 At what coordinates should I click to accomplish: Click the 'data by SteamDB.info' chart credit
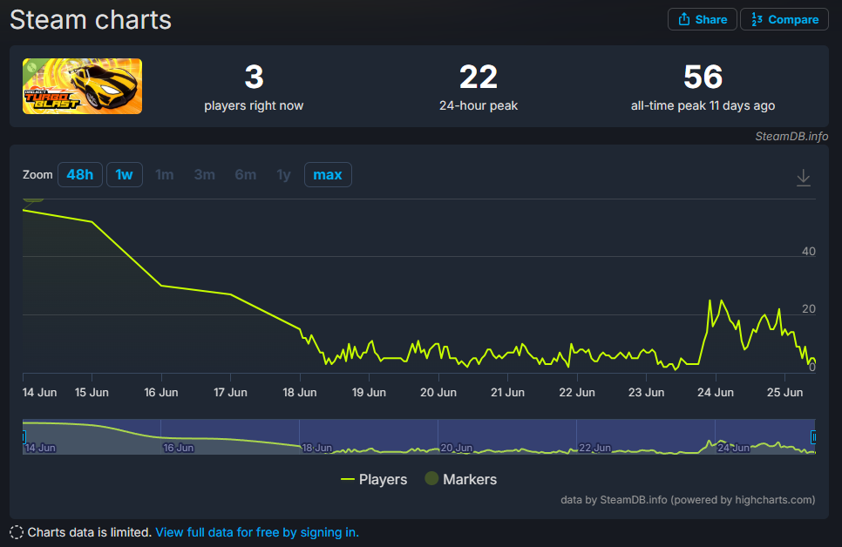click(x=688, y=500)
